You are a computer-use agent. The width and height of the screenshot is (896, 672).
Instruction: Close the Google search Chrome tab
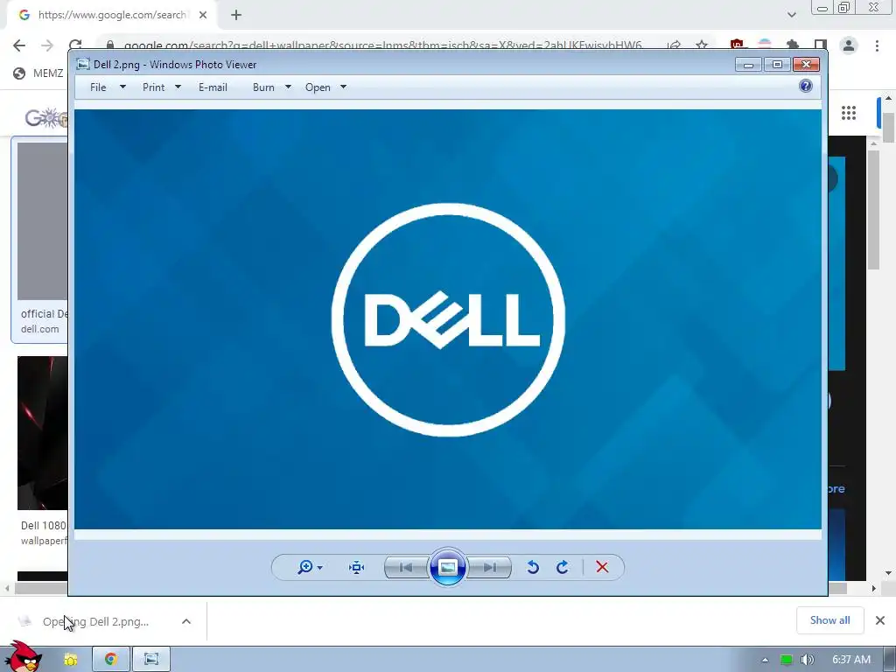pyautogui.click(x=203, y=15)
